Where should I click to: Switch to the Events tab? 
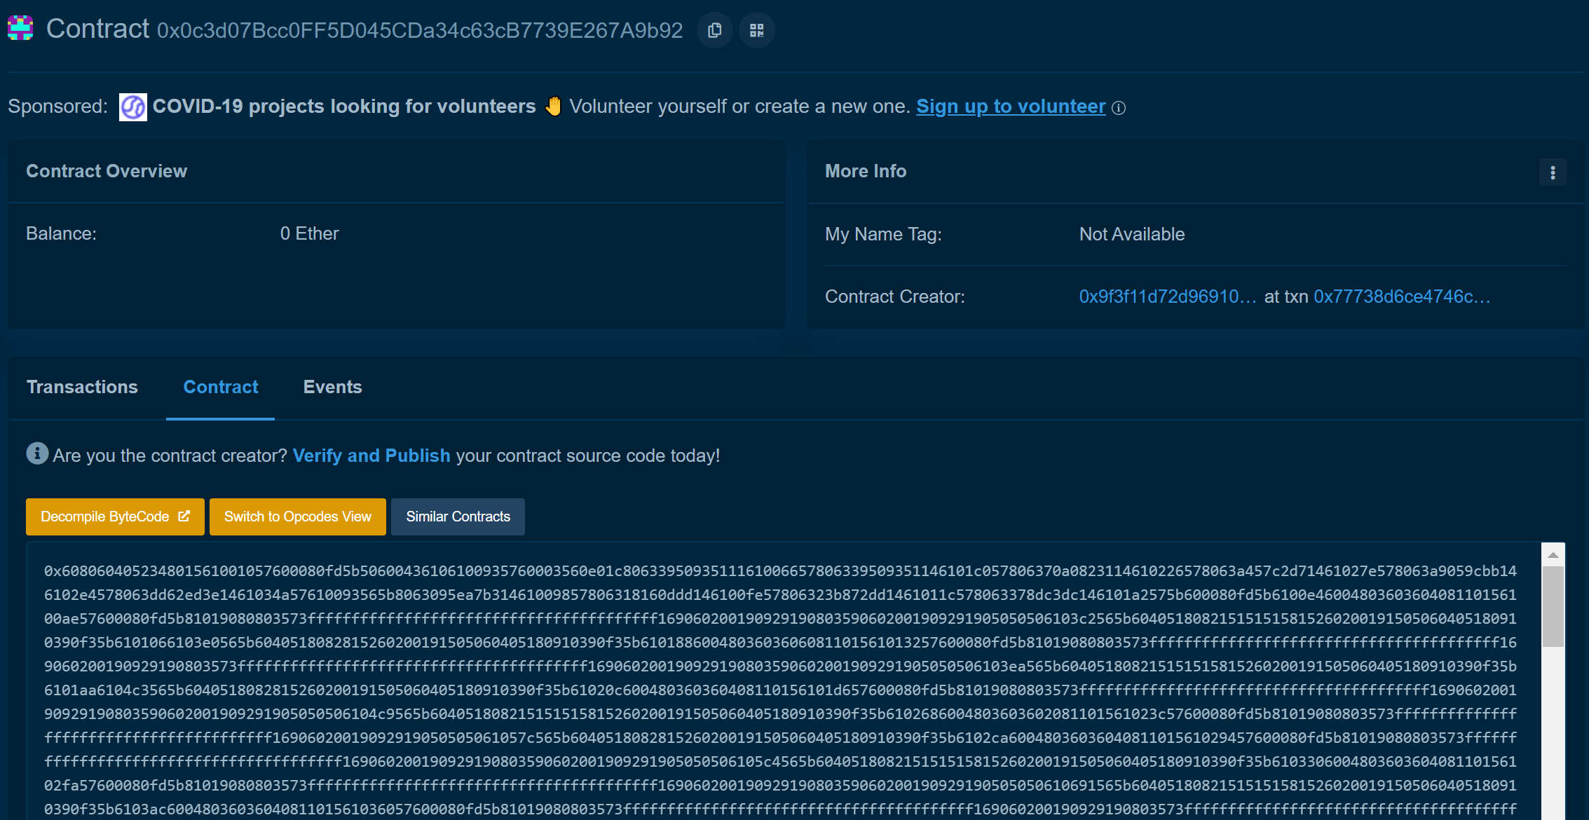pos(332,387)
